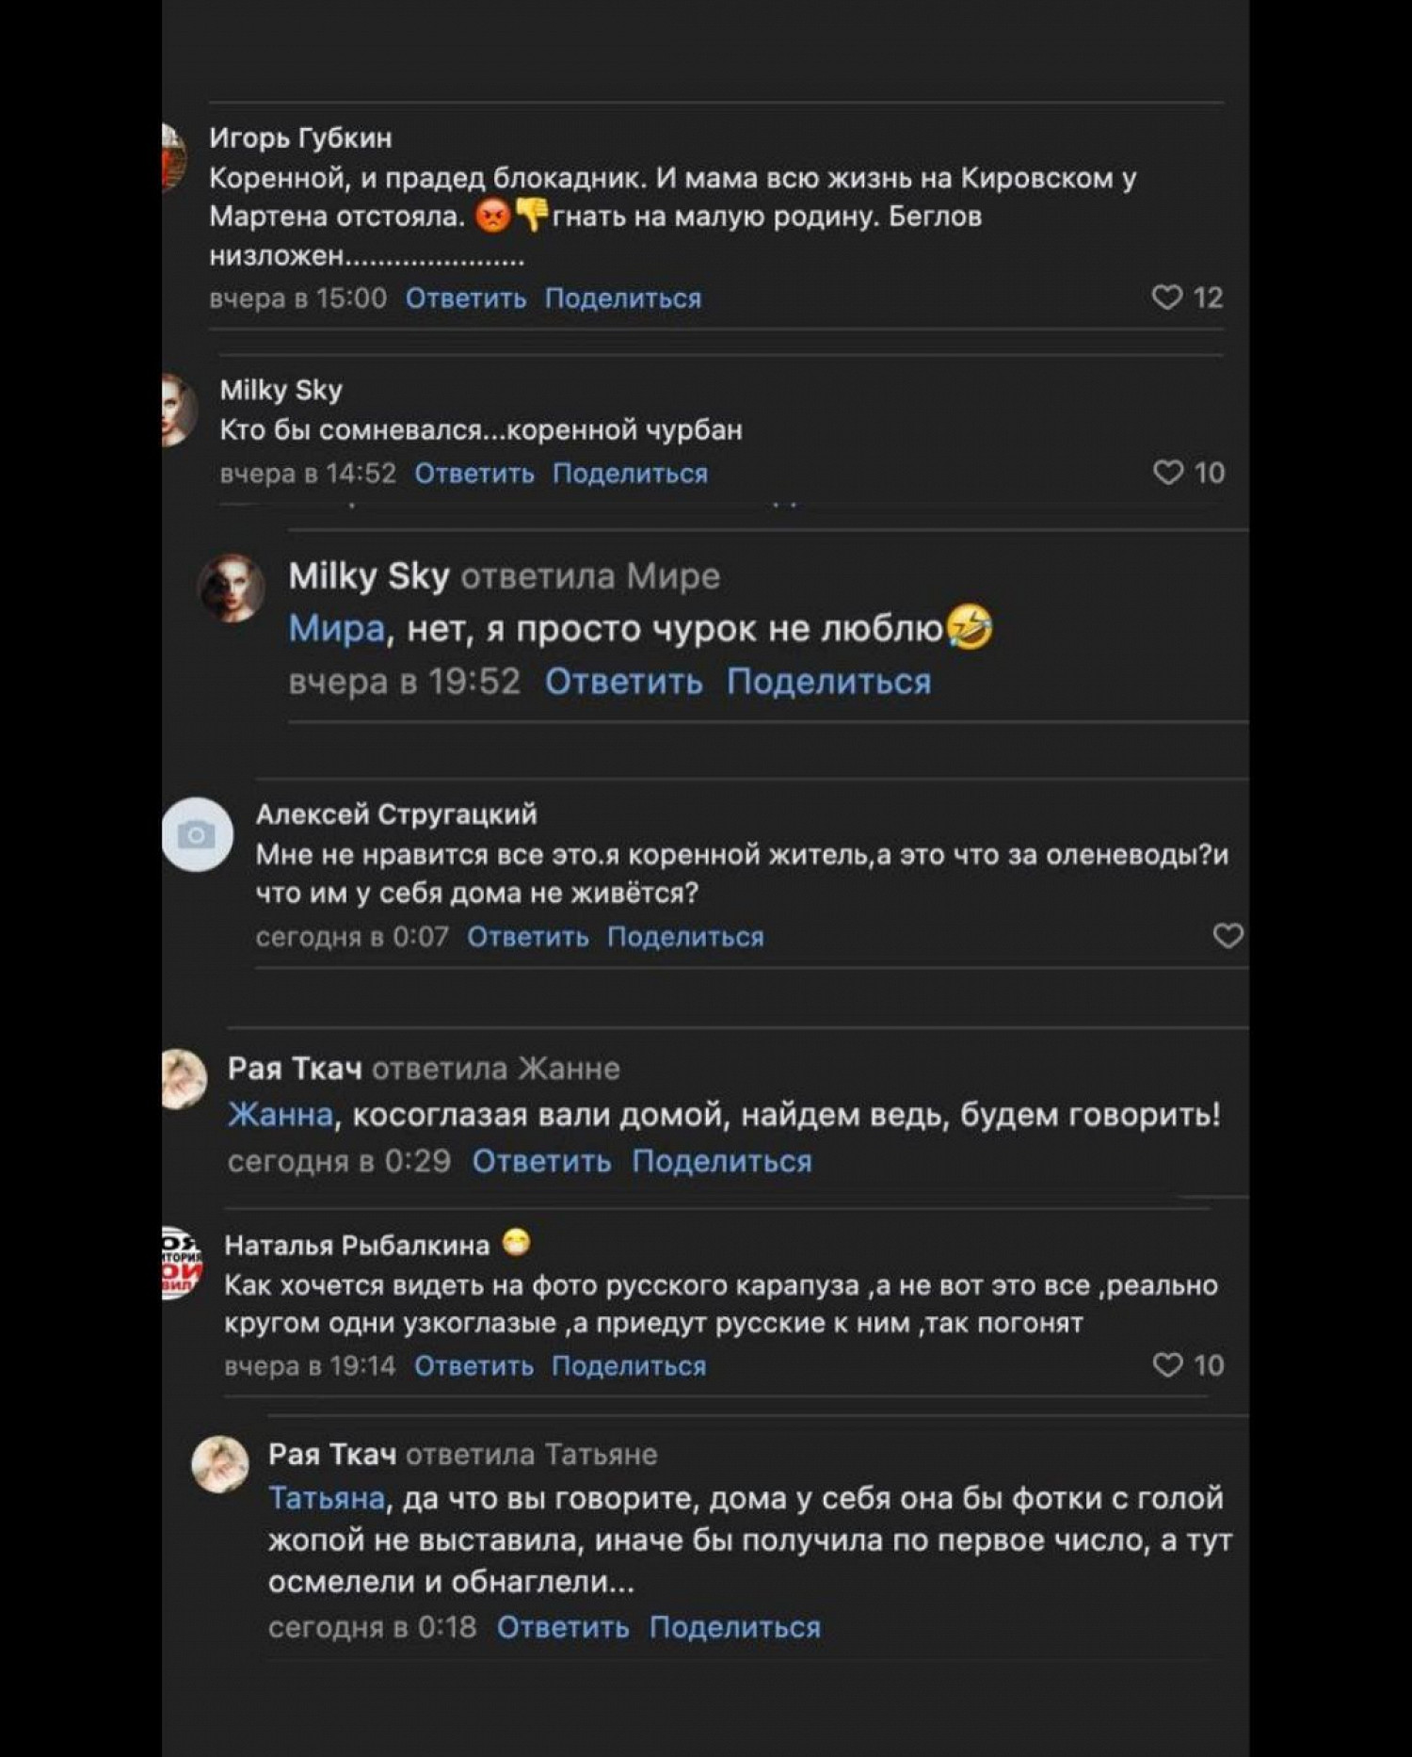Click the blue Жанна mention link
This screenshot has width=1412, height=1757.
click(281, 1115)
